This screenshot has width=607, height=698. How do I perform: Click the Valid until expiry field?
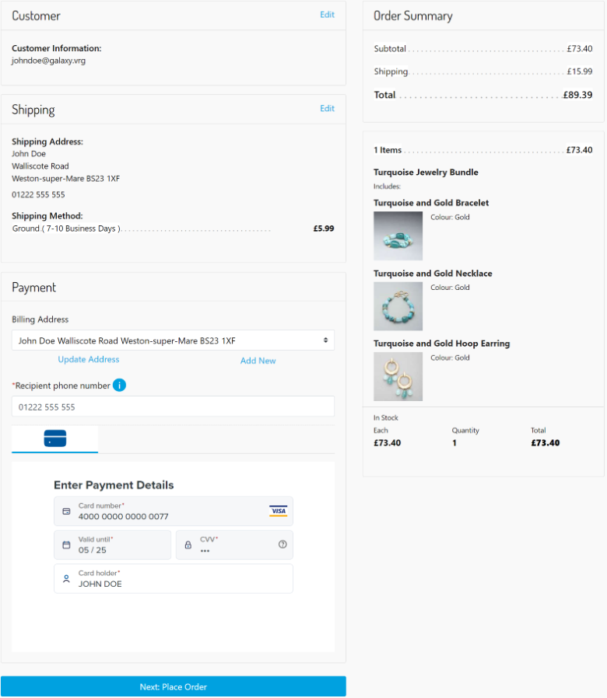[117, 550]
